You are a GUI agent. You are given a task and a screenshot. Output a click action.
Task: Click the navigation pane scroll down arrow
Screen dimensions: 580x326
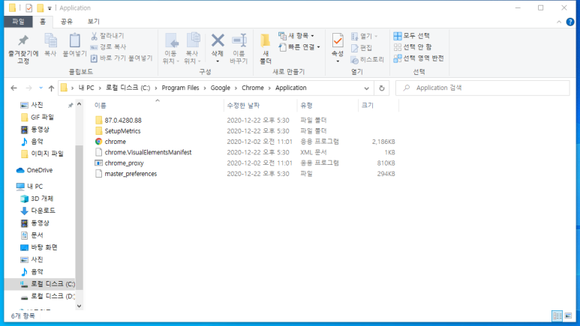pyautogui.click(x=79, y=306)
